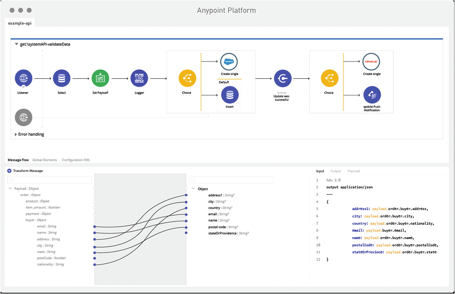Click the nationality mapping connector dot
Image resolution: width=455 pixels, height=294 pixels.
click(x=94, y=264)
